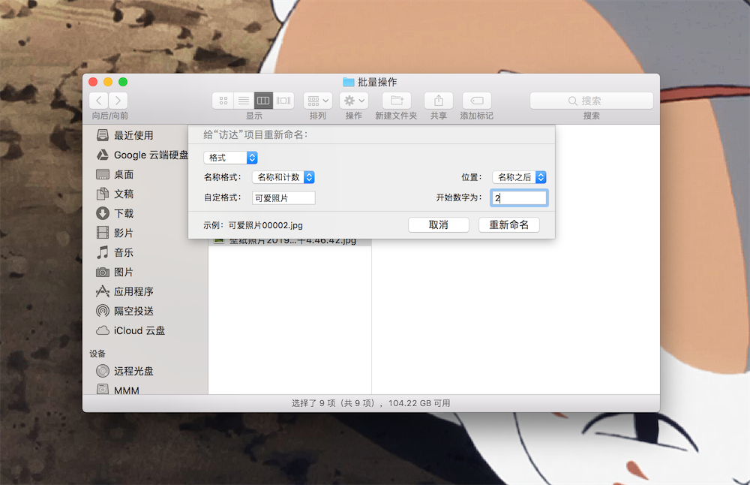Click the 重新命名 (Rename) button

click(509, 224)
